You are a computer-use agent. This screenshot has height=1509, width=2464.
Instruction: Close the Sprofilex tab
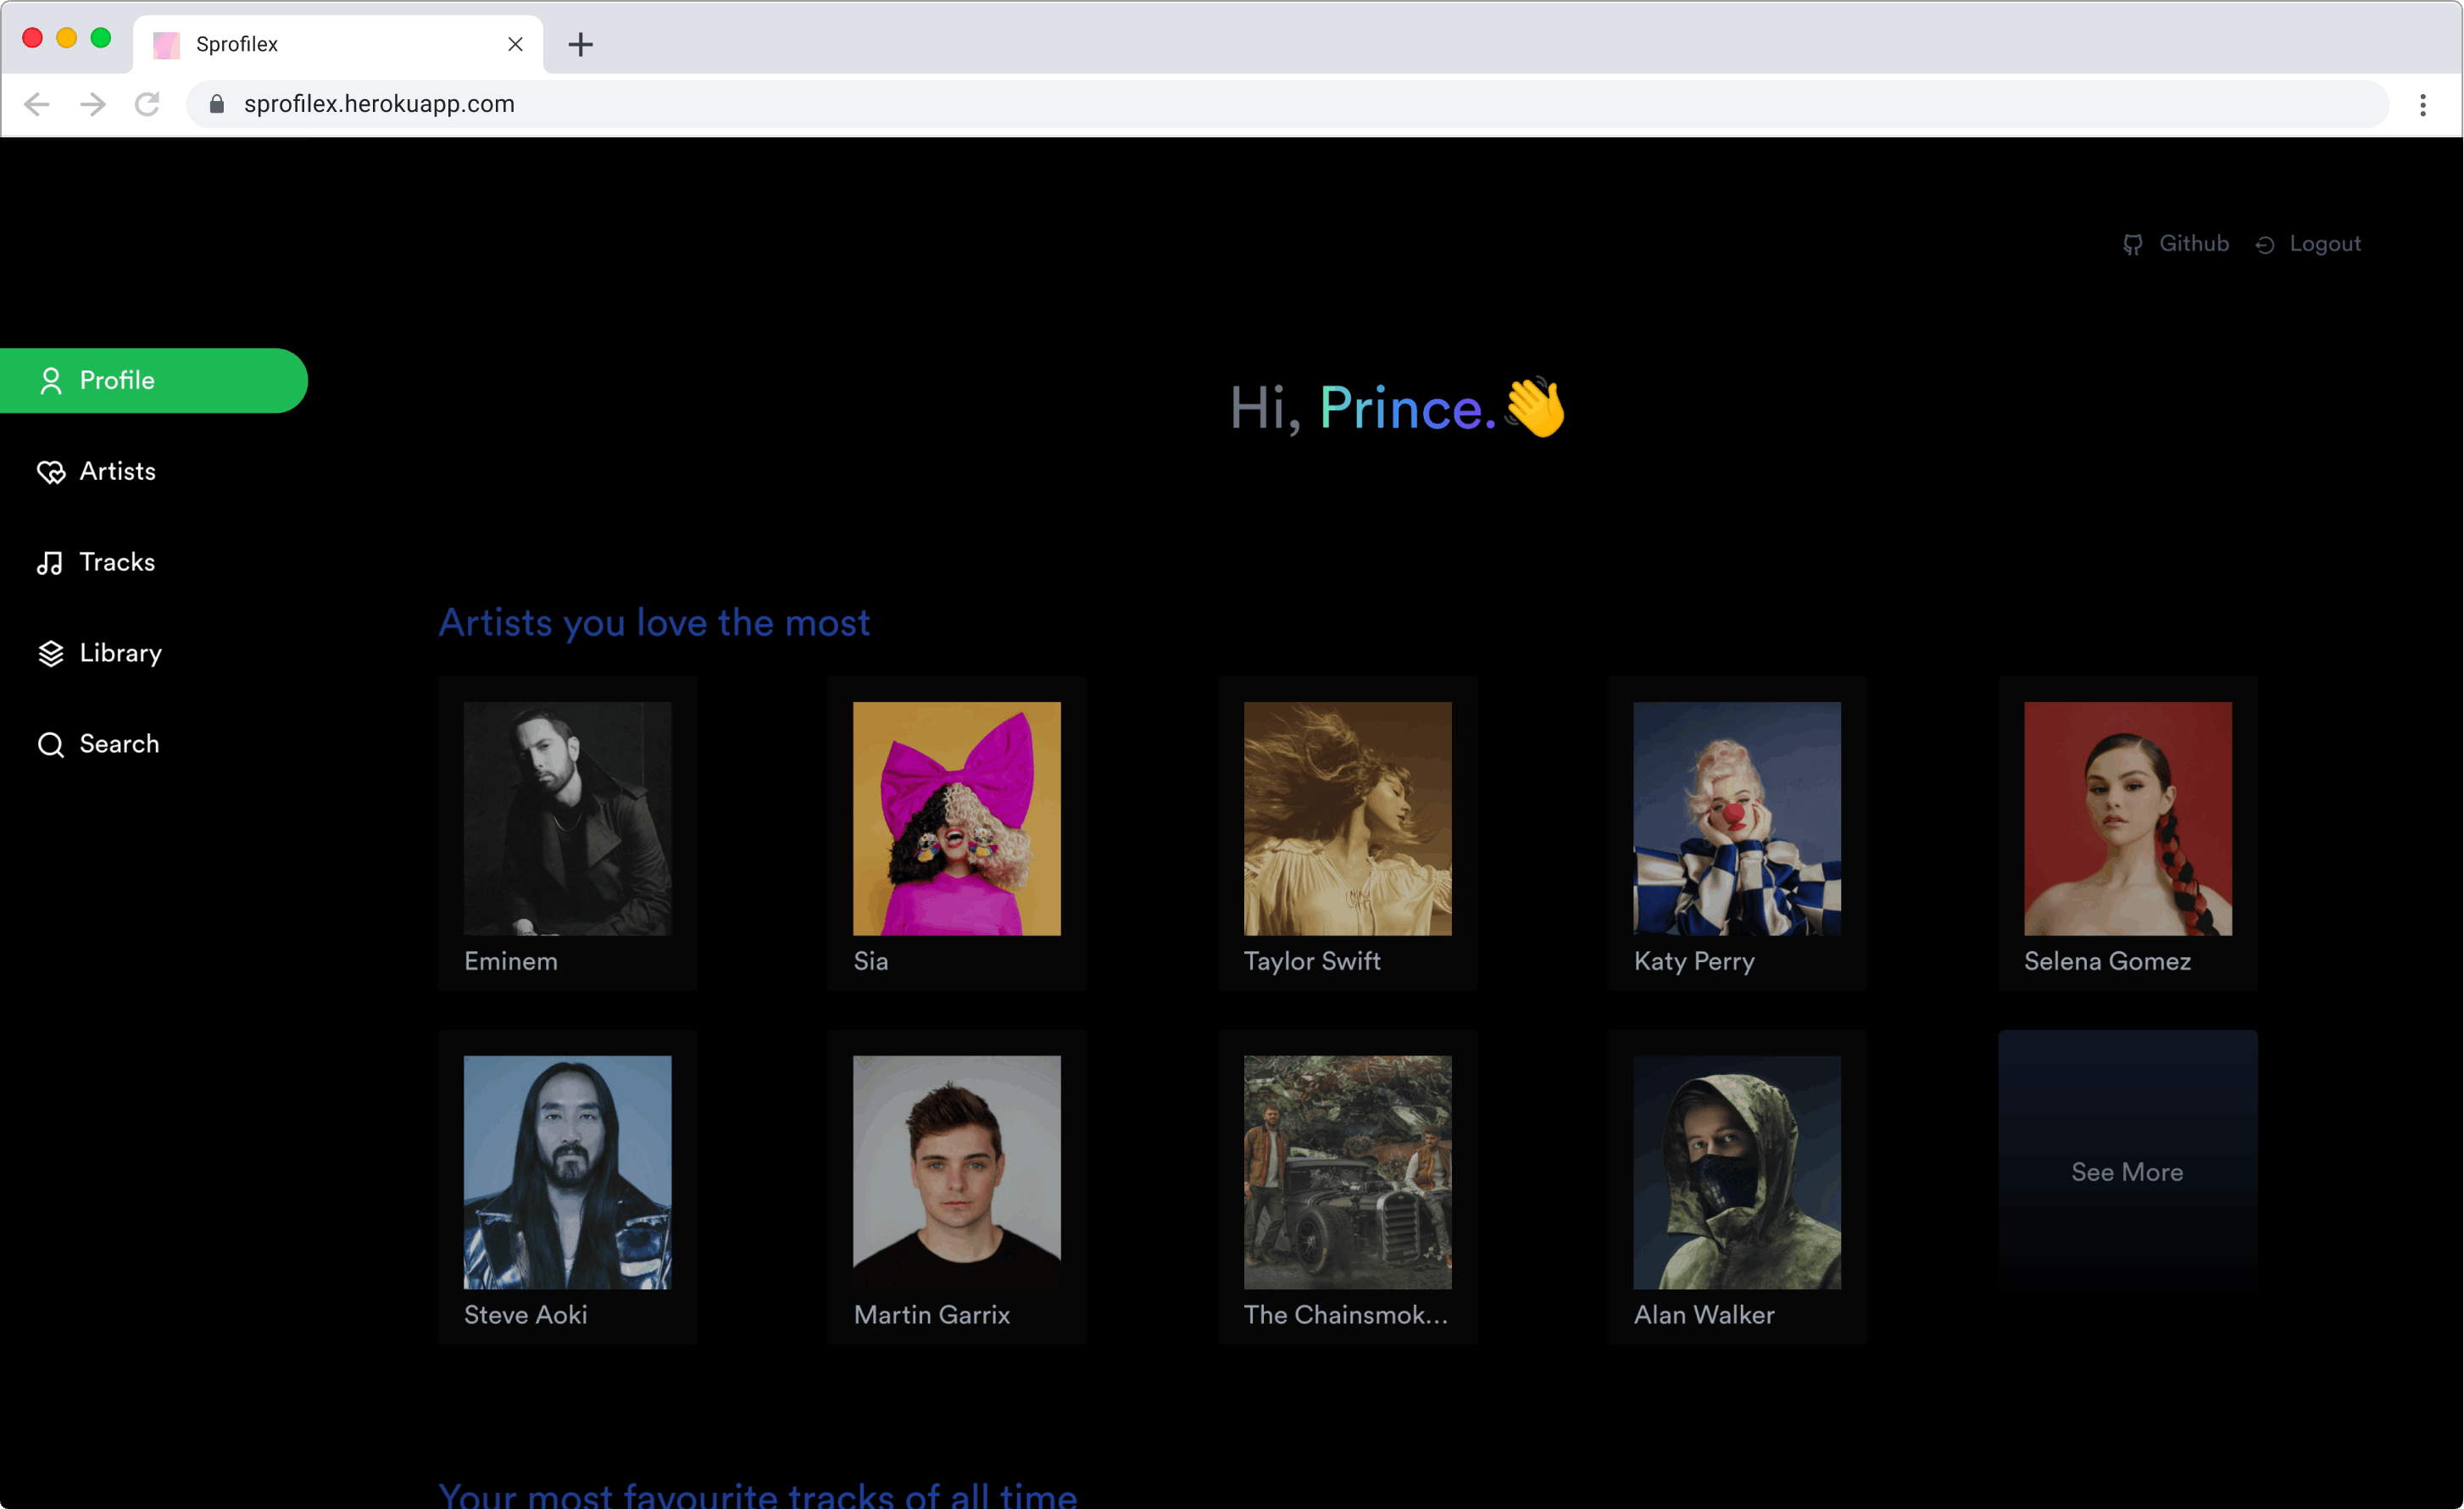click(515, 44)
